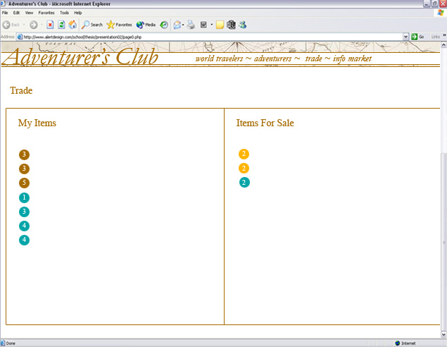The height and width of the screenshot is (347, 447).
Task: Open the Tools menu
Action: (64, 13)
